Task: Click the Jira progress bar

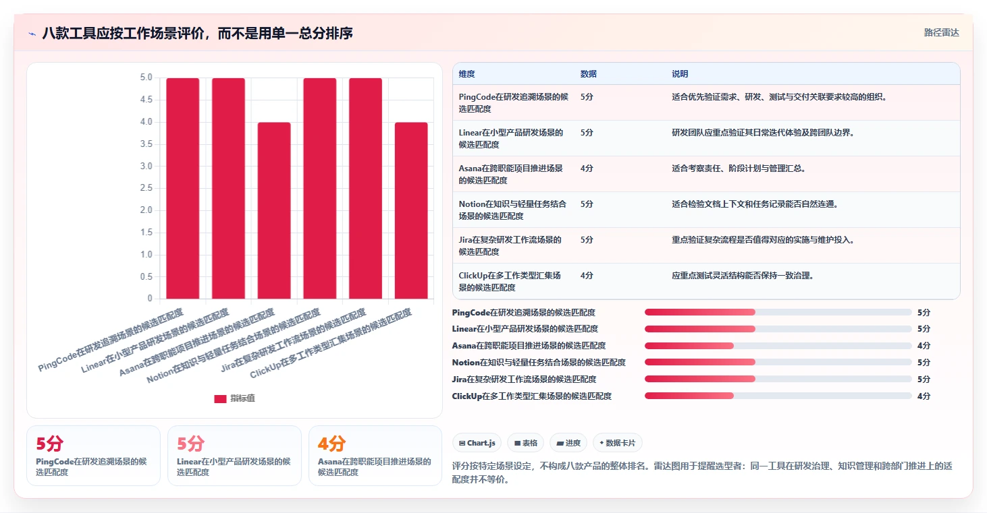Action: [x=778, y=380]
